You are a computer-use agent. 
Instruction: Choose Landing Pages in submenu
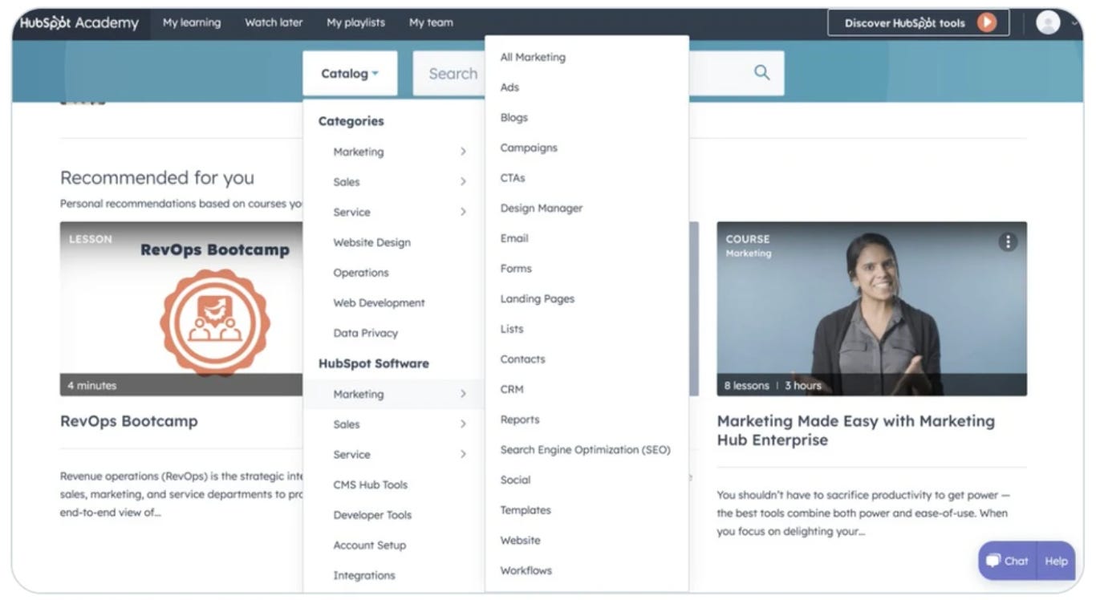538,299
